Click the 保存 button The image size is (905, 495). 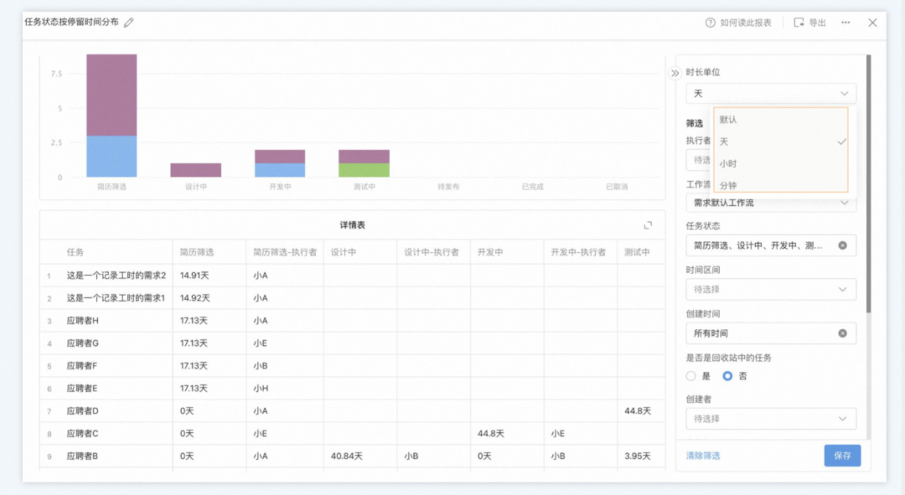[x=841, y=456]
